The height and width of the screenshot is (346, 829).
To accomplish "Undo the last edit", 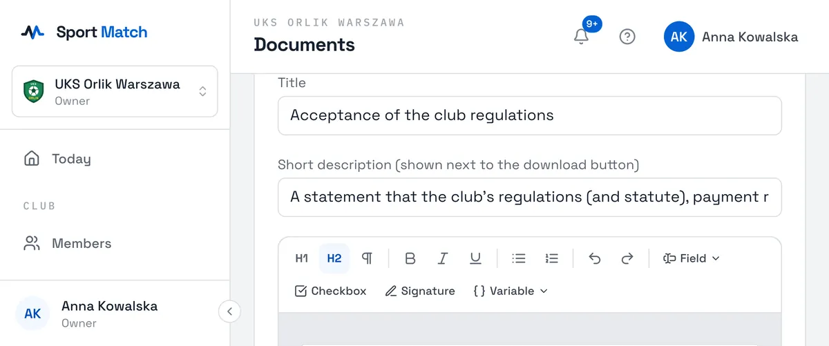I will 595,258.
